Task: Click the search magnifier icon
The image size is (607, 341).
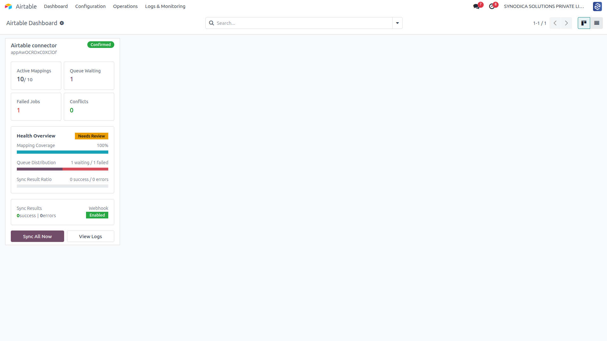Action: tap(211, 23)
